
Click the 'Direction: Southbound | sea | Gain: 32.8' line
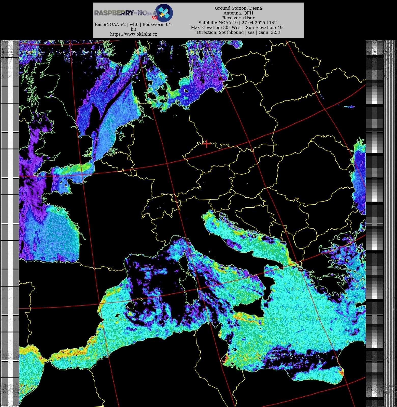pyautogui.click(x=238, y=32)
